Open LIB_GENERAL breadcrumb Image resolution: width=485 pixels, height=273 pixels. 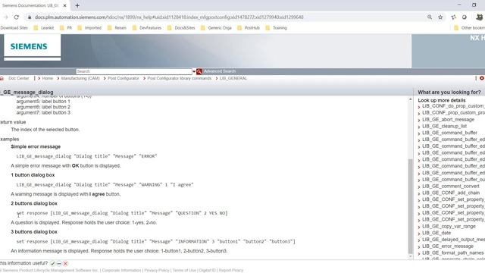tap(233, 78)
